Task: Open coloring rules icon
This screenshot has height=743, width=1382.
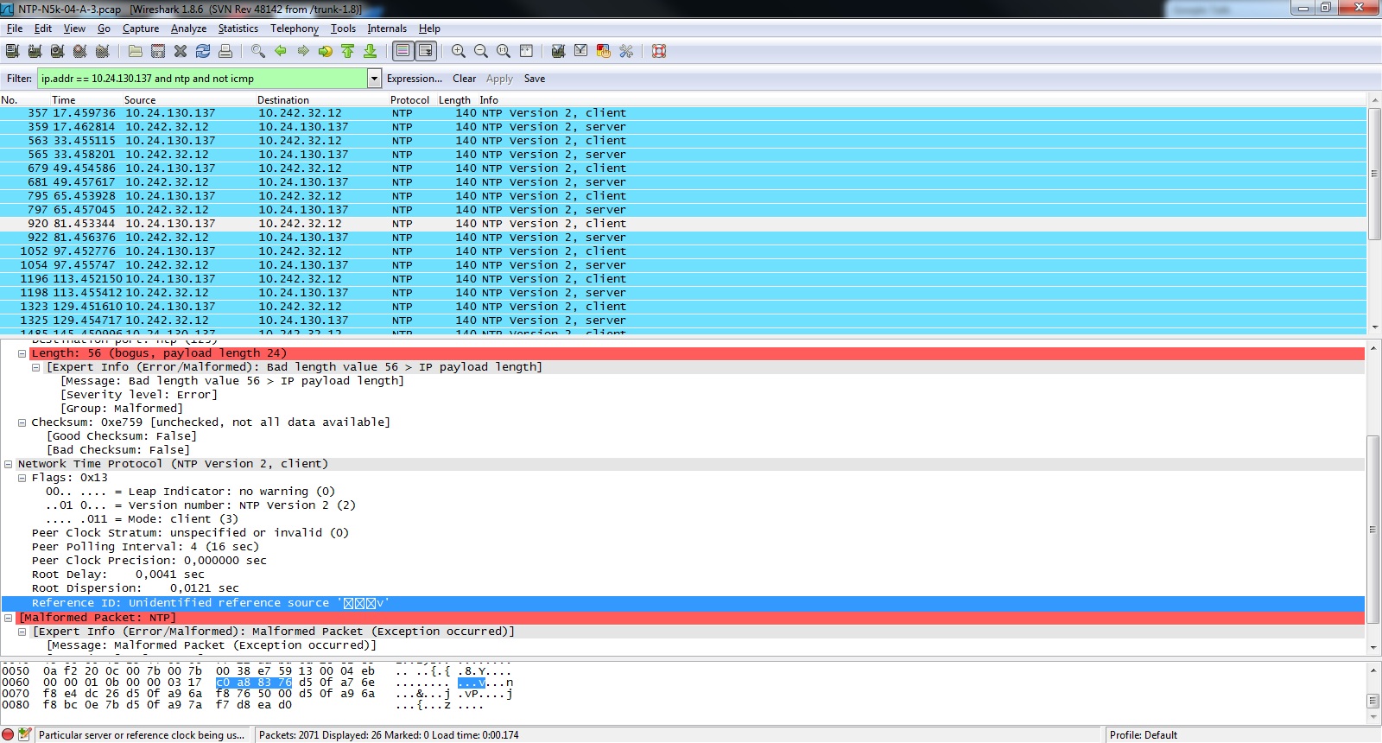Action: point(604,51)
